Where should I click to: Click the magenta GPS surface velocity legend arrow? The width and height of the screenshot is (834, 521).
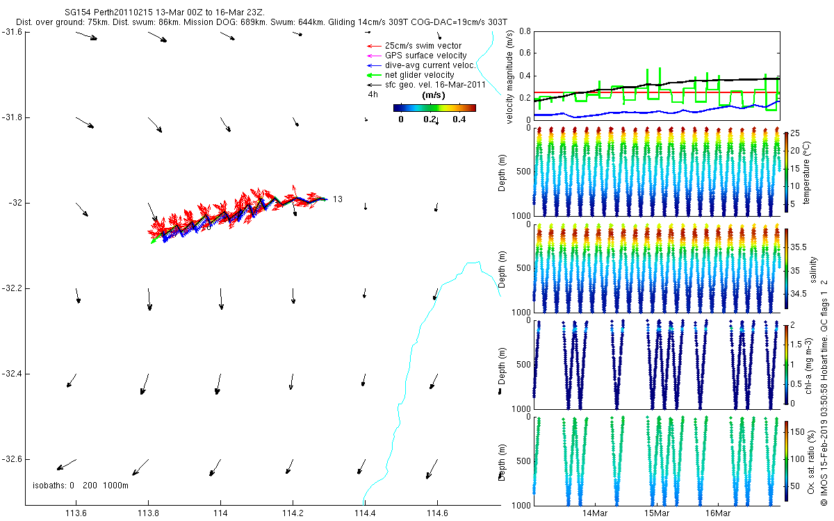click(x=373, y=56)
